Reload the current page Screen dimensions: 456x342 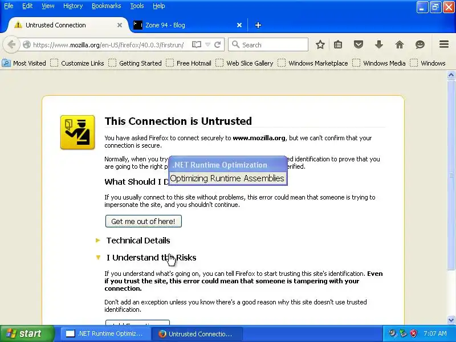[218, 45]
